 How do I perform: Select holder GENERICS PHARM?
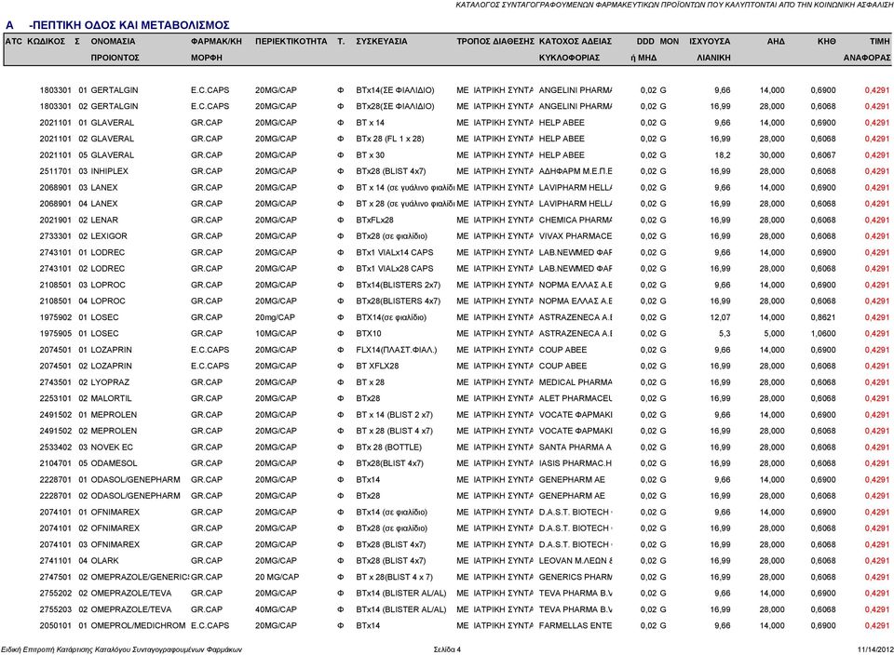[576, 577]
